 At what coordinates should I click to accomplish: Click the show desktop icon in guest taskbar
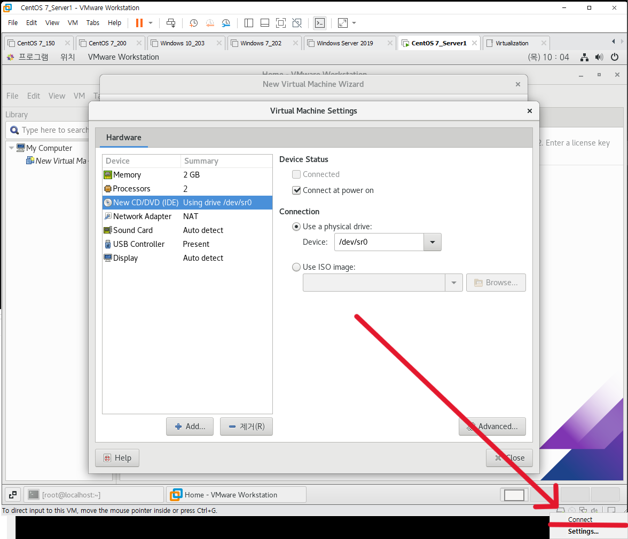coord(13,495)
